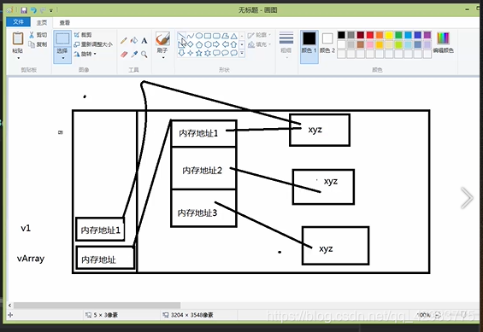Activate the 选择 rectangle selection tool

point(62,39)
